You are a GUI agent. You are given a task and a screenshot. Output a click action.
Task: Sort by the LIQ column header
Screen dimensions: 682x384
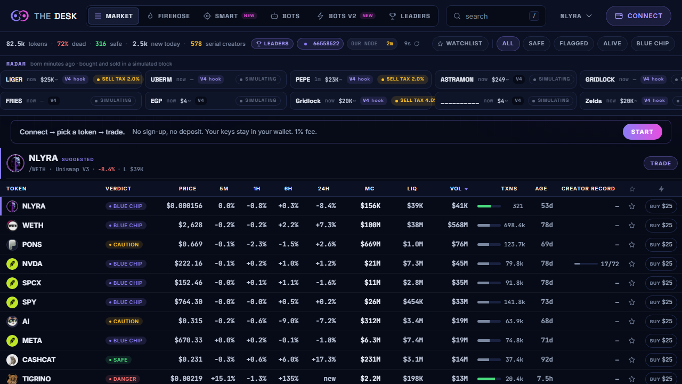coord(412,189)
